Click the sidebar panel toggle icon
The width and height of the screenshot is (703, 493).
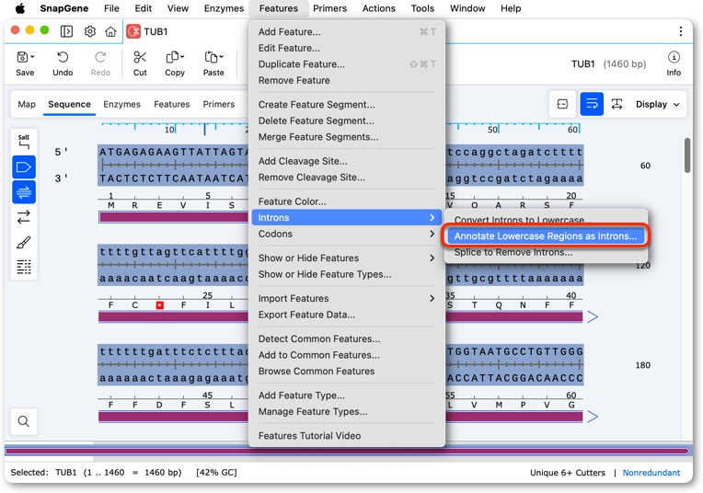tap(66, 31)
